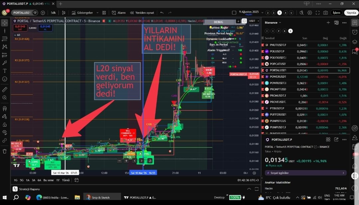Open the chart patterns tool
The image size is (359, 205).
click(5, 47)
